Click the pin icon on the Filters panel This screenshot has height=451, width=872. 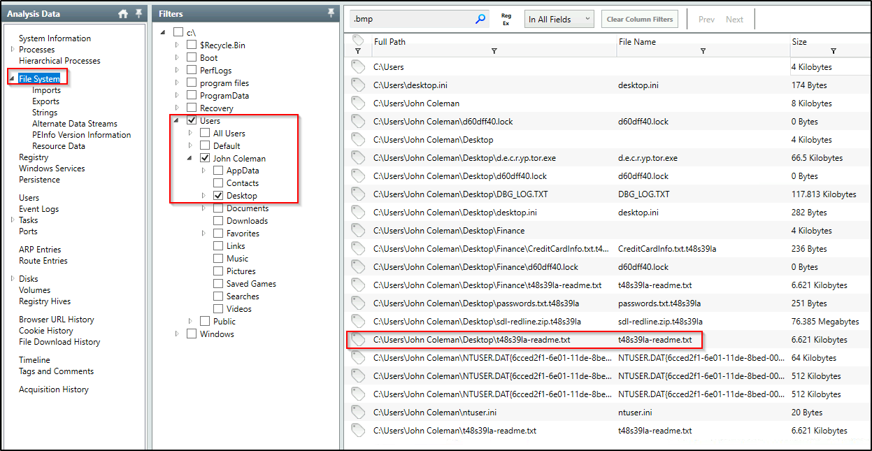(x=331, y=13)
